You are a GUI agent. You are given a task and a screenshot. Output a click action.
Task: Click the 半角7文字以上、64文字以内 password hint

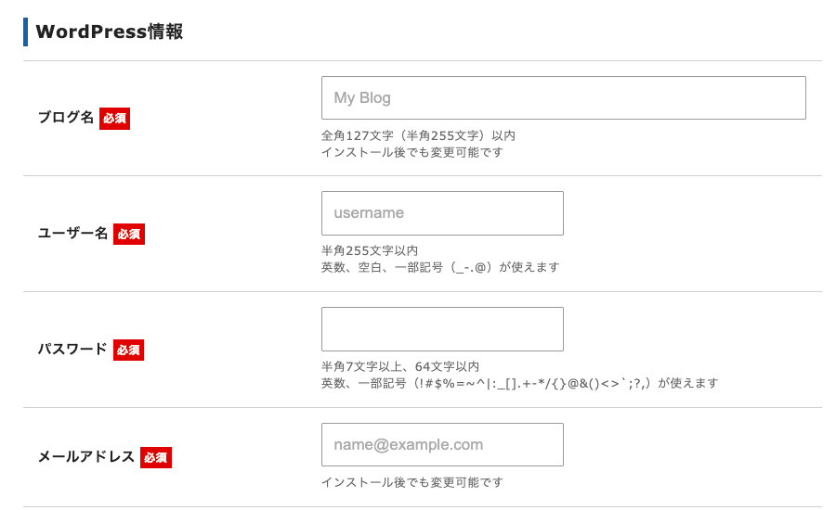coord(400,366)
